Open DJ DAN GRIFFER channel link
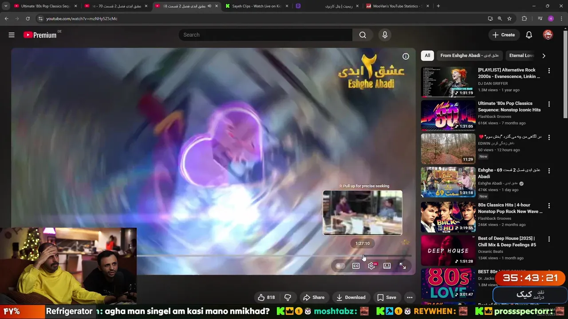Viewport: 568px width, 319px height. click(x=493, y=83)
